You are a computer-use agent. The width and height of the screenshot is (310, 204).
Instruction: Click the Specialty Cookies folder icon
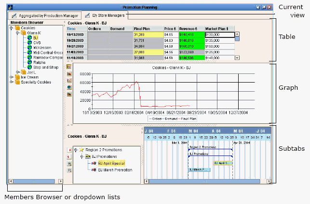(x=17, y=82)
